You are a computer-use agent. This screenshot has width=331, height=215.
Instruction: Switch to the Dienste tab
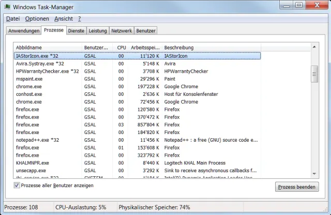click(77, 31)
